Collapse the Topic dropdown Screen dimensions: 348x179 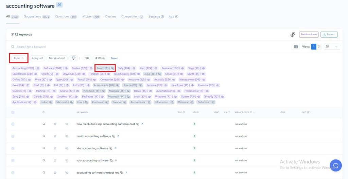point(19,58)
